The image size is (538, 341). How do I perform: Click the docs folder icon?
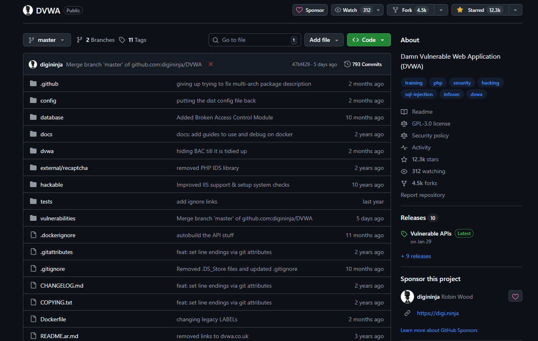coord(33,134)
